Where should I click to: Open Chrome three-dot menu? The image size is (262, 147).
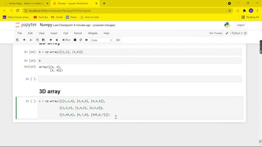pyautogui.click(x=257, y=11)
